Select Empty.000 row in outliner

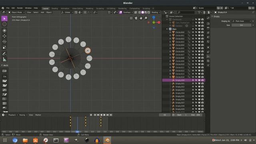coord(184,80)
